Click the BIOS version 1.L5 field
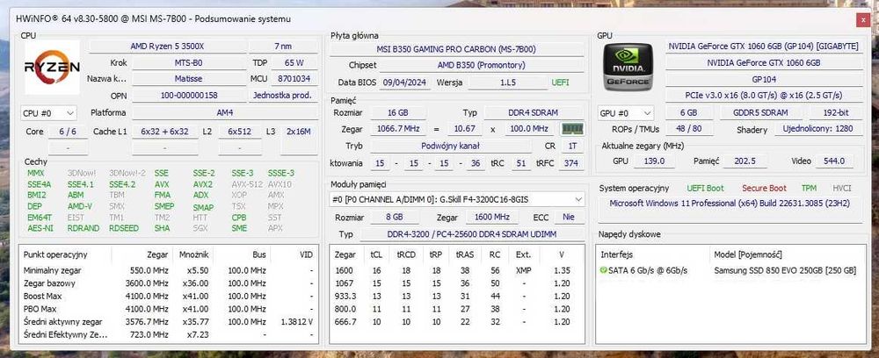This screenshot has width=879, height=358. 507,82
